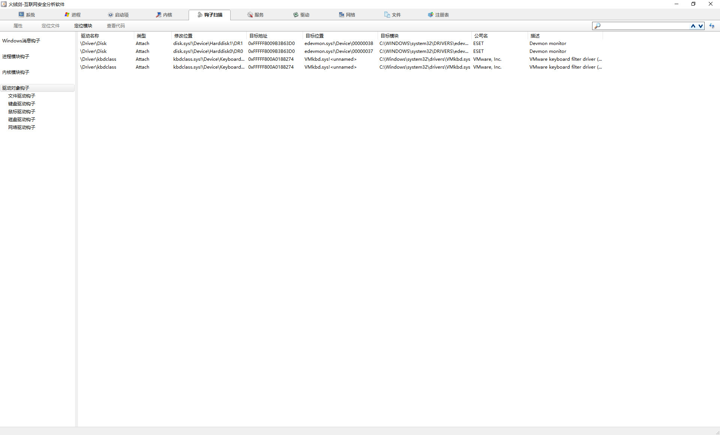Switch to the 进程 (Process) tab
This screenshot has width=720, height=435.
click(x=72, y=15)
